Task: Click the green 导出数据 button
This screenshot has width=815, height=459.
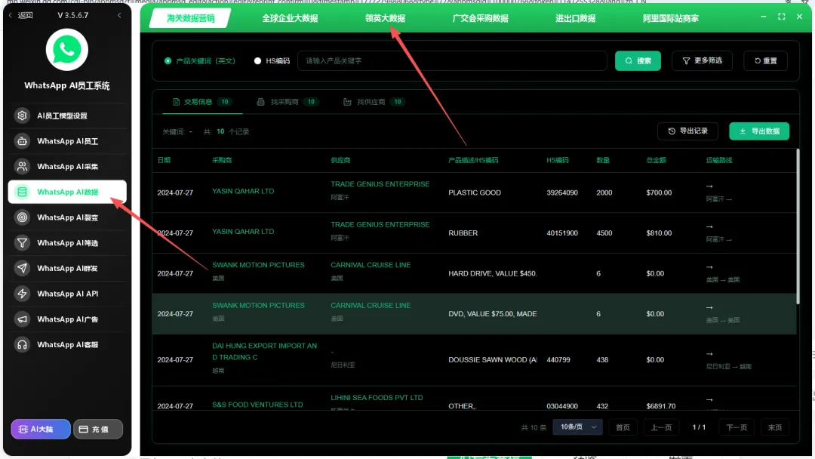Action: 759,131
